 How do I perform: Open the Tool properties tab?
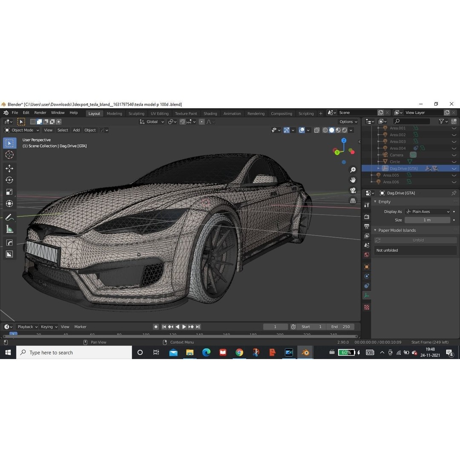pyautogui.click(x=367, y=205)
